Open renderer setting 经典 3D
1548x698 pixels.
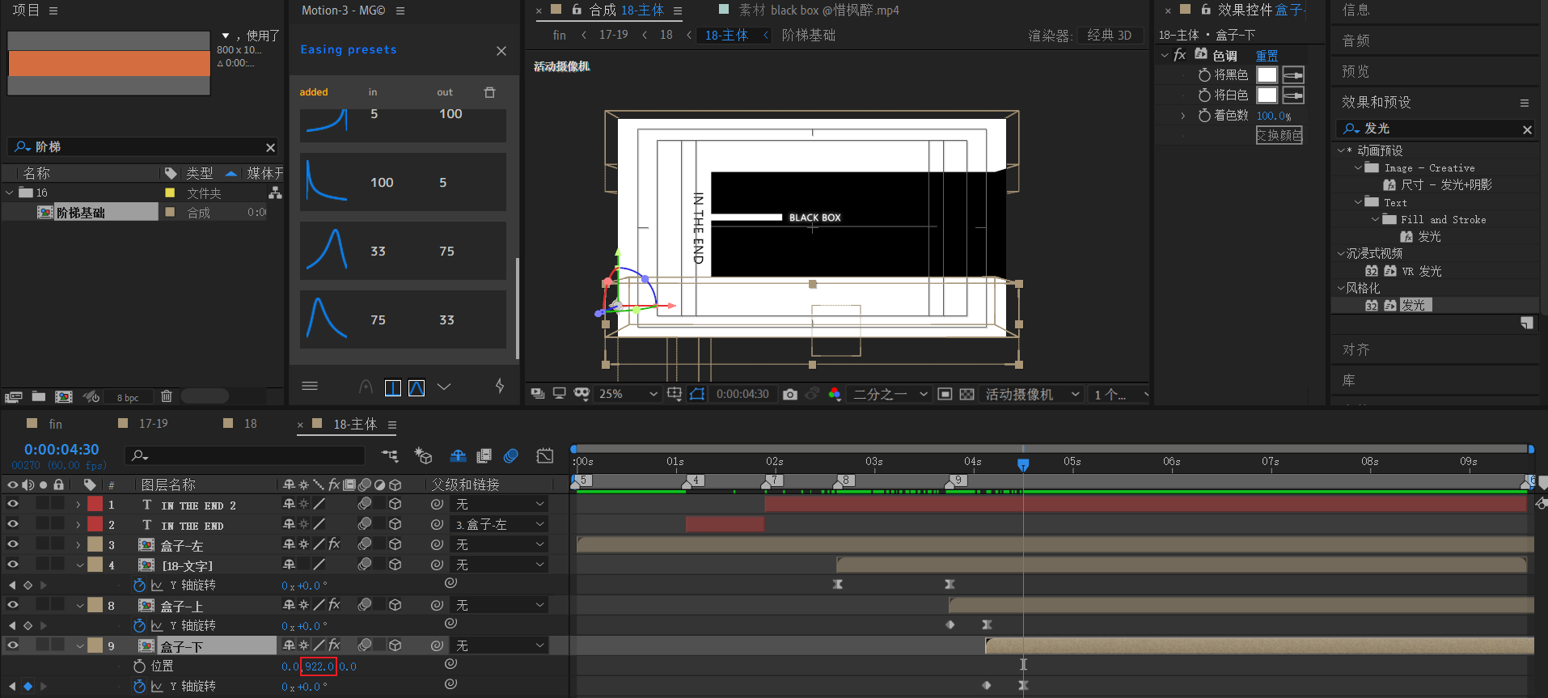click(x=1110, y=35)
